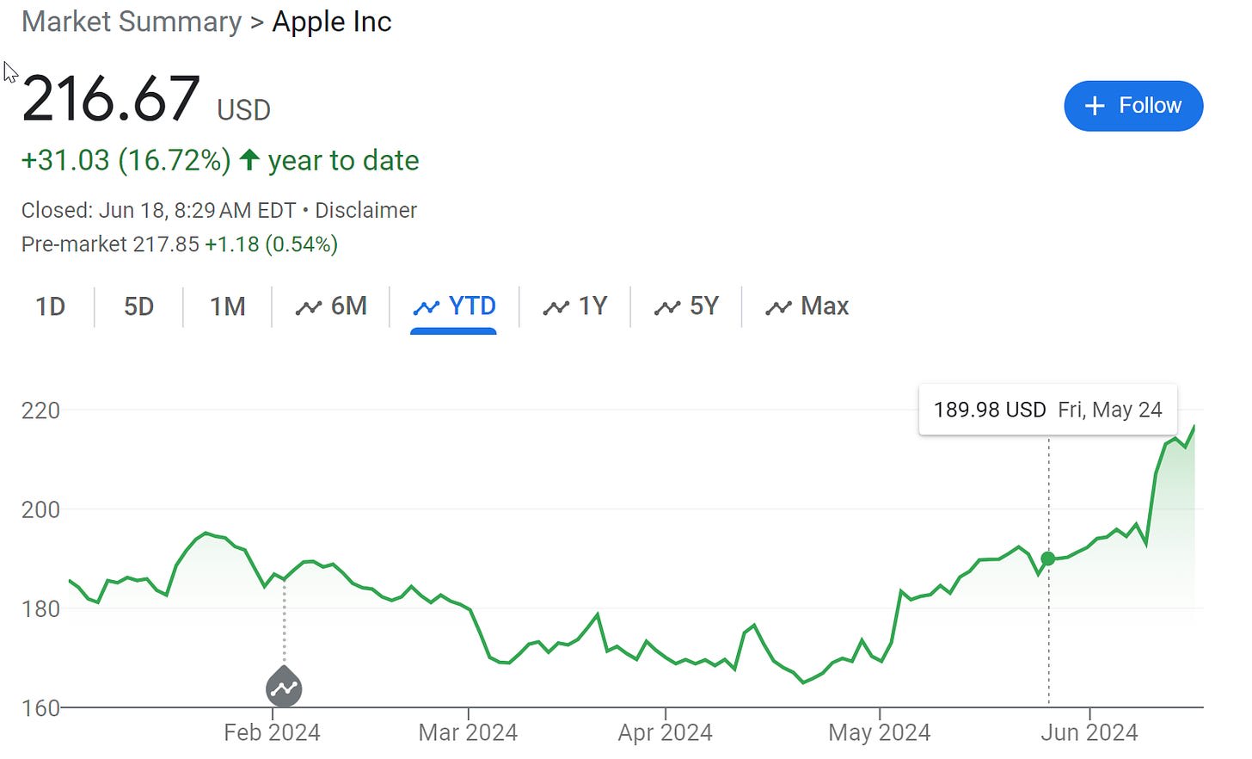The image size is (1252, 759).
Task: Click the trend icon beside 5Y
Action: point(667,307)
